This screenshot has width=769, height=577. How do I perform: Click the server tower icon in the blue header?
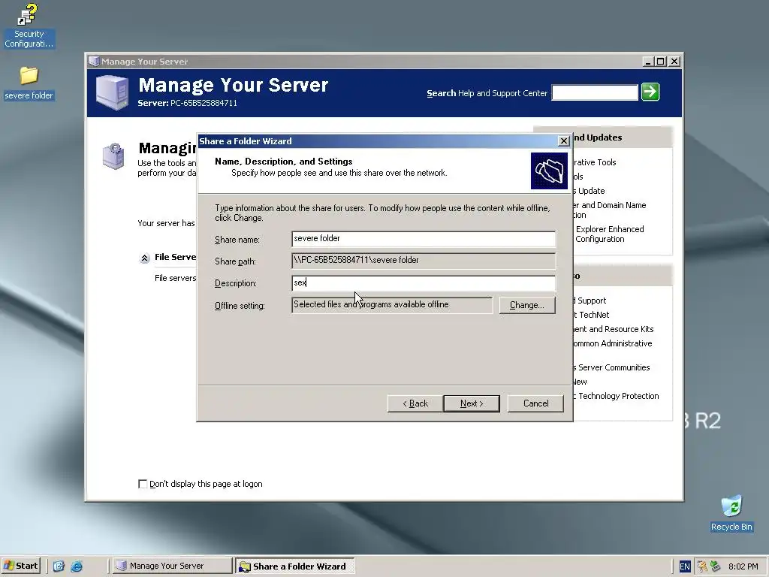(113, 92)
